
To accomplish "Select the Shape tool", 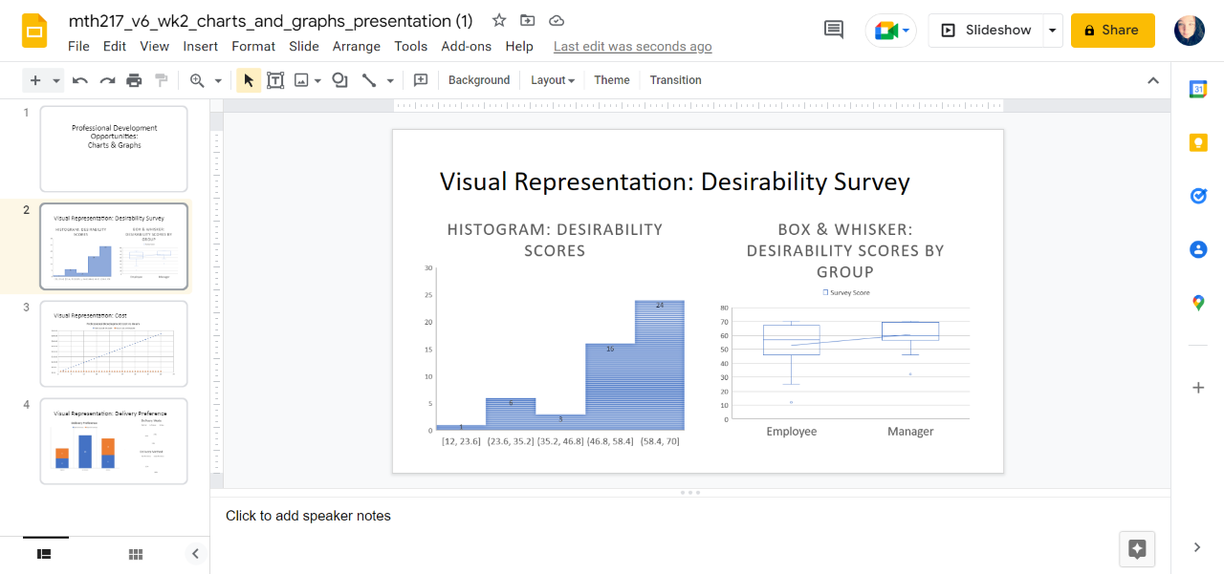I will coord(339,80).
